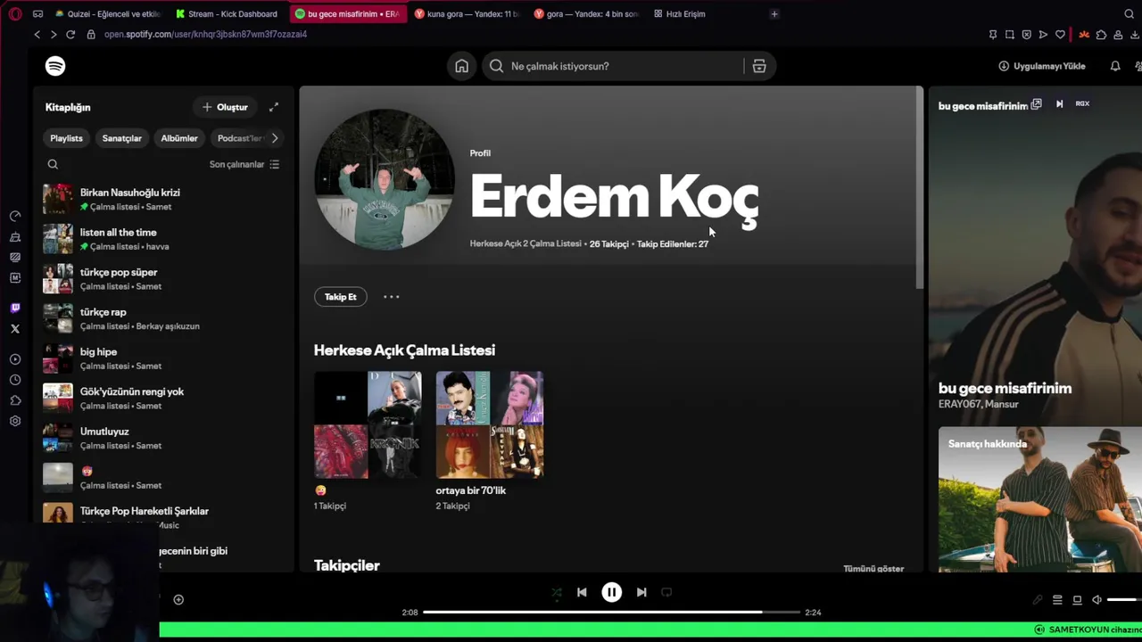Image resolution: width=1142 pixels, height=642 pixels.
Task: Open extensions cube in Opera sidebar
Action: (15, 400)
